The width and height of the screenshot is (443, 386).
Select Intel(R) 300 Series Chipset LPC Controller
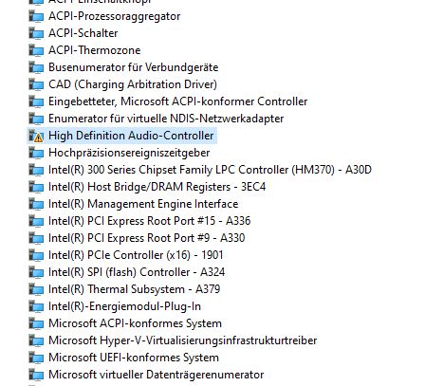[210, 170]
